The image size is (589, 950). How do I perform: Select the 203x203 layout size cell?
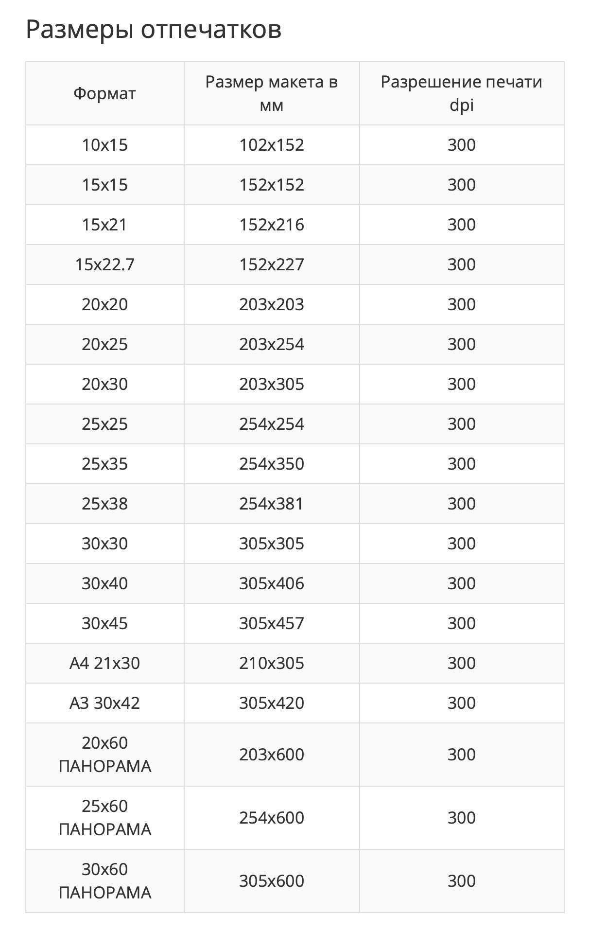coord(271,304)
